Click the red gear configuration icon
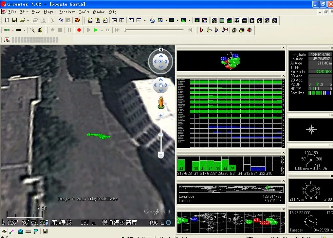Image resolution: width=333 pixels, height=238 pixels. click(249, 30)
